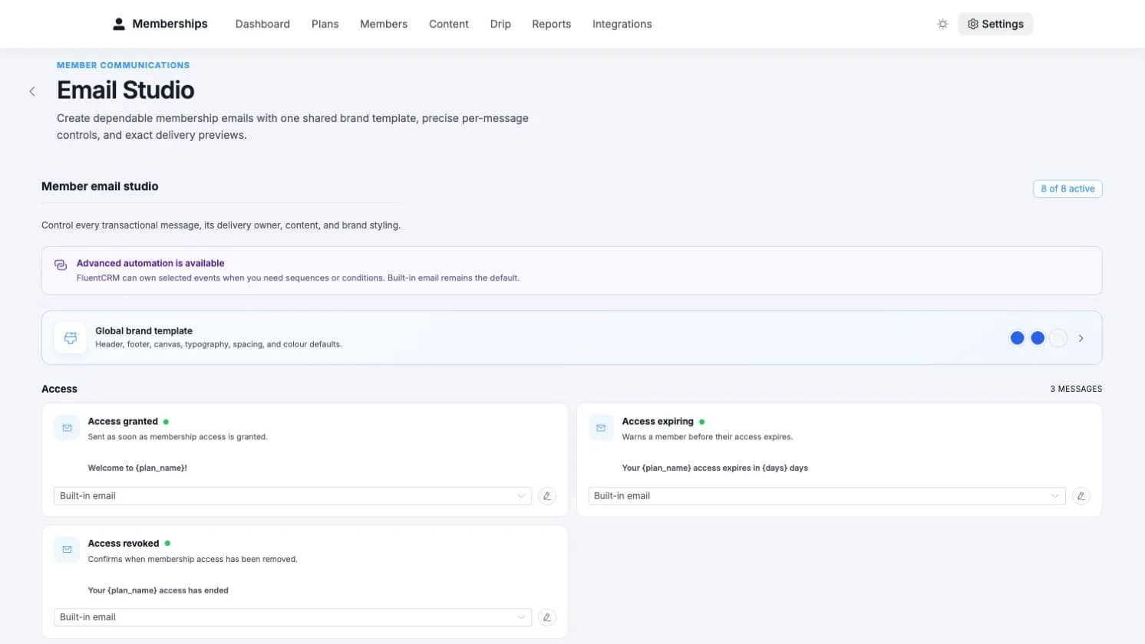Viewport: 1145px width, 644px height.
Task: Expand Global brand template with right chevron
Action: coord(1081,338)
